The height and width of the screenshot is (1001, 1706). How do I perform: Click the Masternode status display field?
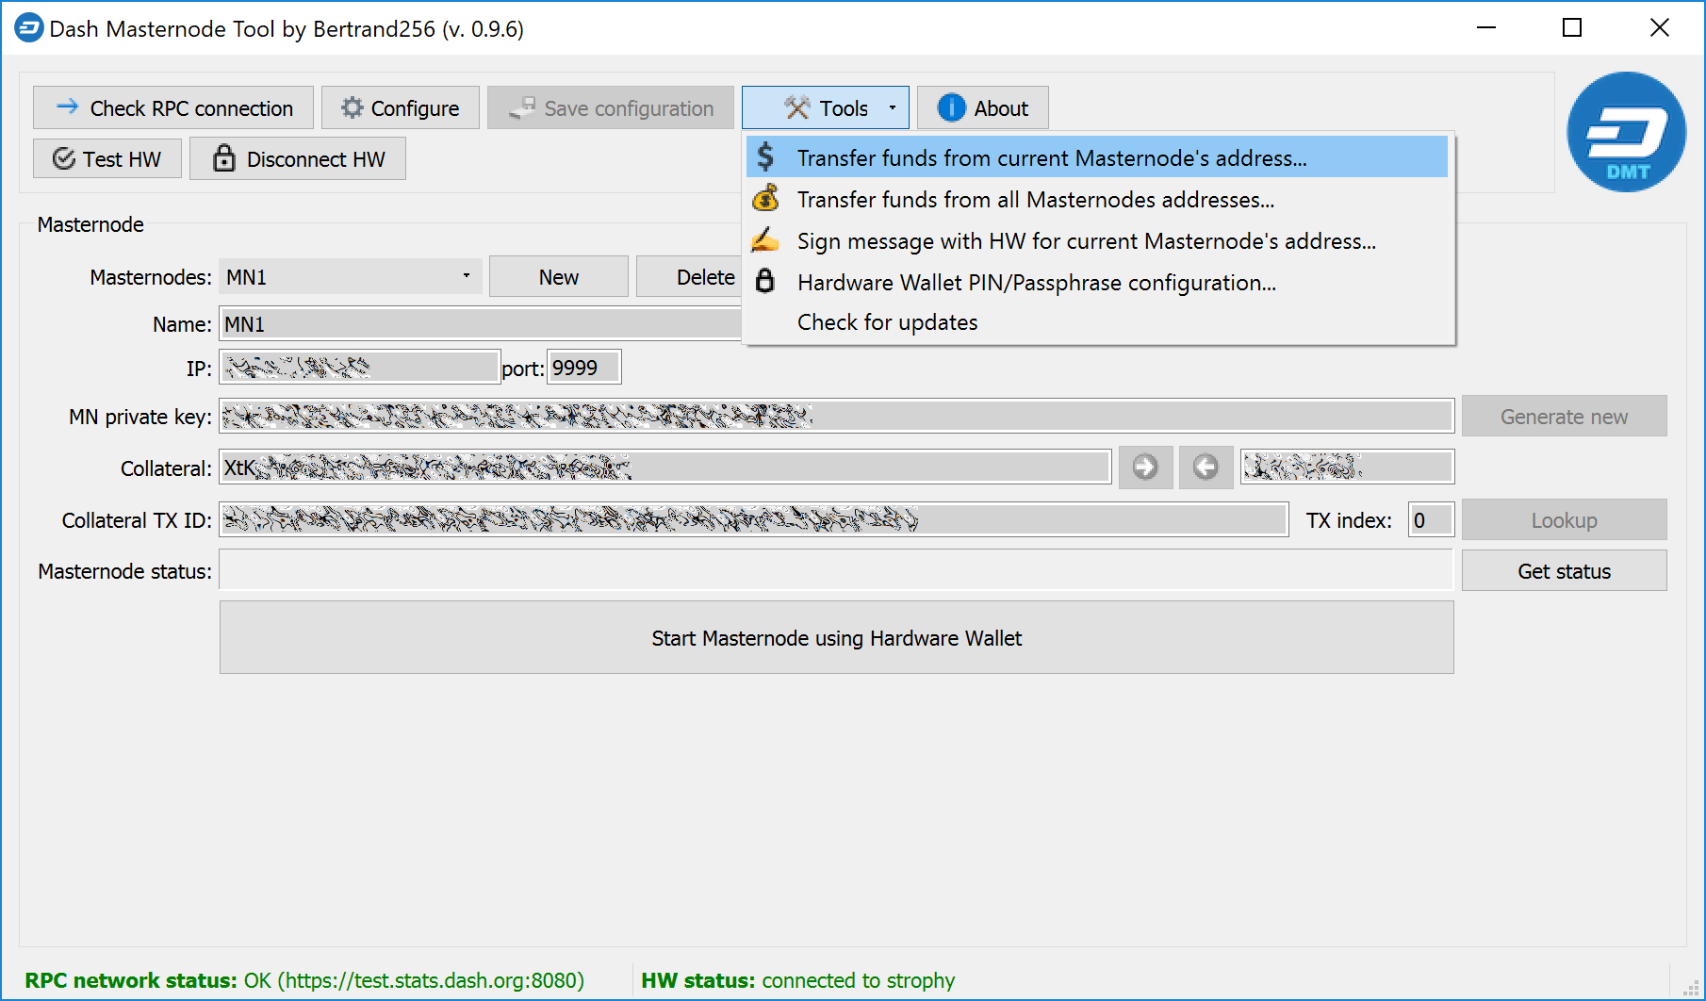[837, 570]
